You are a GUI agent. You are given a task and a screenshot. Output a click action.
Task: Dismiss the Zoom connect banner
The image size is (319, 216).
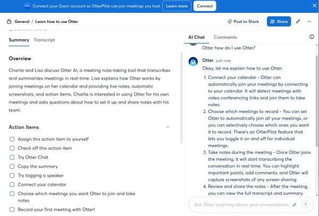(x=313, y=6)
